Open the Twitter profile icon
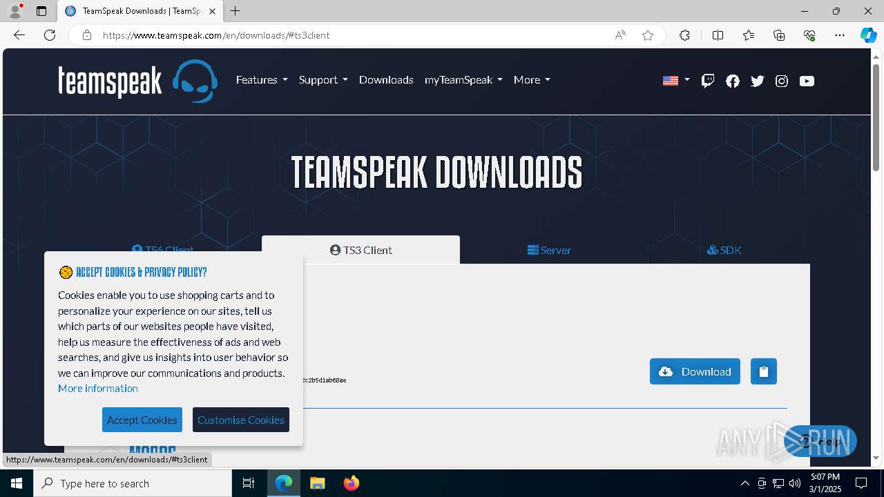 click(x=758, y=81)
